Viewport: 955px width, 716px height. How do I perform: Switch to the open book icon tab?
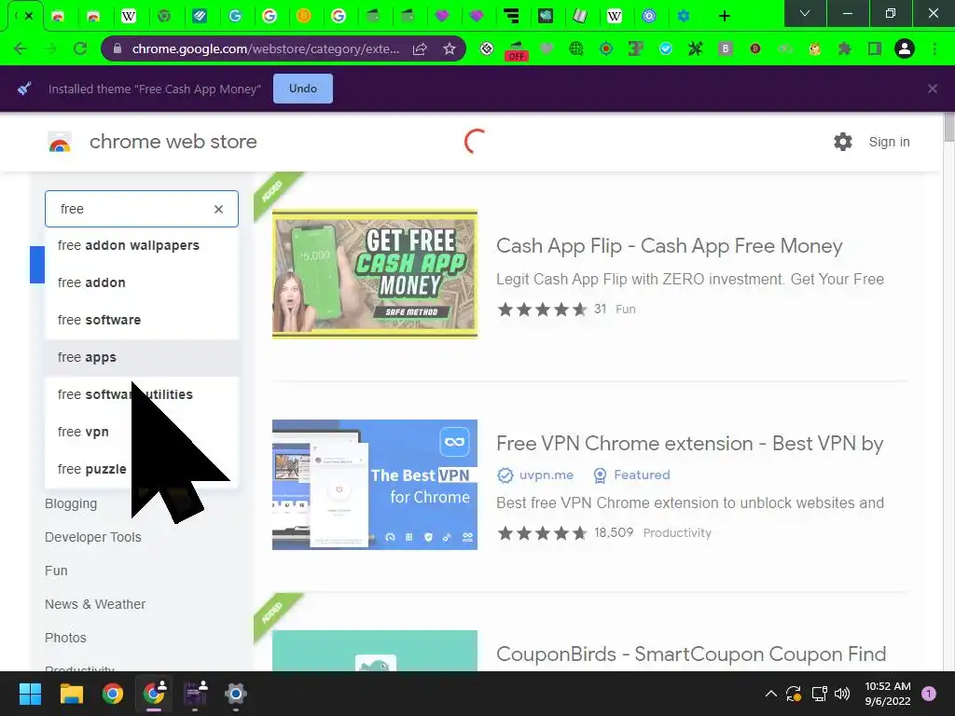tap(580, 16)
